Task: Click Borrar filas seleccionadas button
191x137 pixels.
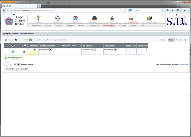Action: [17, 69]
